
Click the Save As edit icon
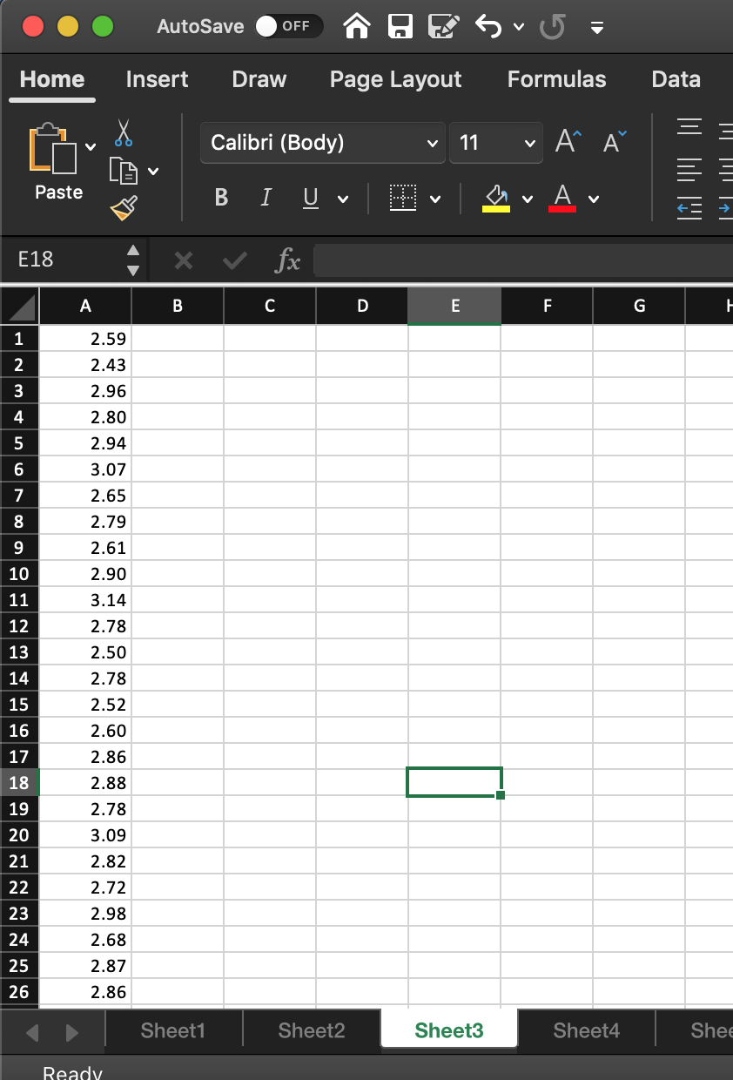pyautogui.click(x=443, y=26)
